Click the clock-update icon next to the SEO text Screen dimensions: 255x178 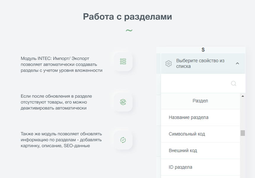[122, 140]
